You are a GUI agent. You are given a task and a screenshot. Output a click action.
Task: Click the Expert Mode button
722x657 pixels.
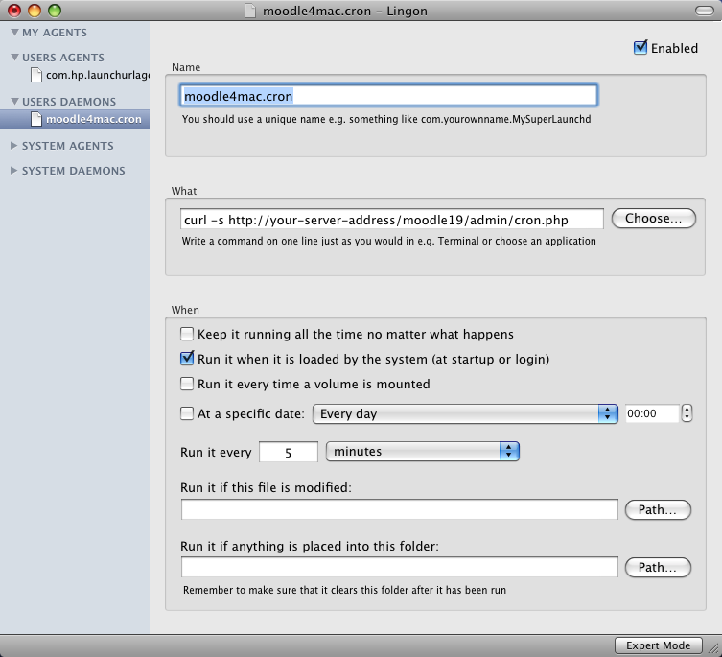(658, 645)
